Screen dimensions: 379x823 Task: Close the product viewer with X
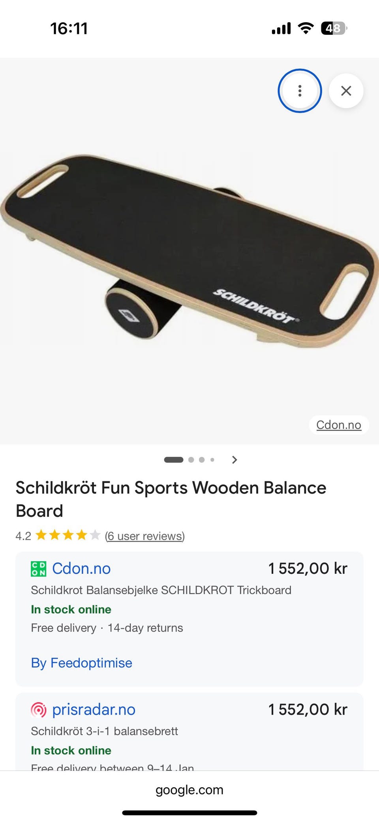346,91
